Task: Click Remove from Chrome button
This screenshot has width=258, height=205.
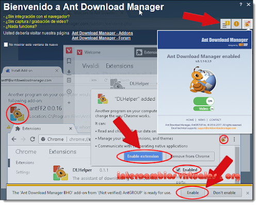Action: (190, 156)
